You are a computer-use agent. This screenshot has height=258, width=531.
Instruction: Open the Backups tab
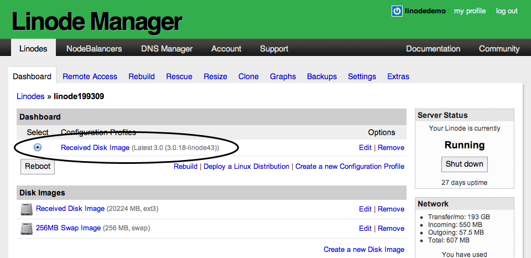coord(321,76)
